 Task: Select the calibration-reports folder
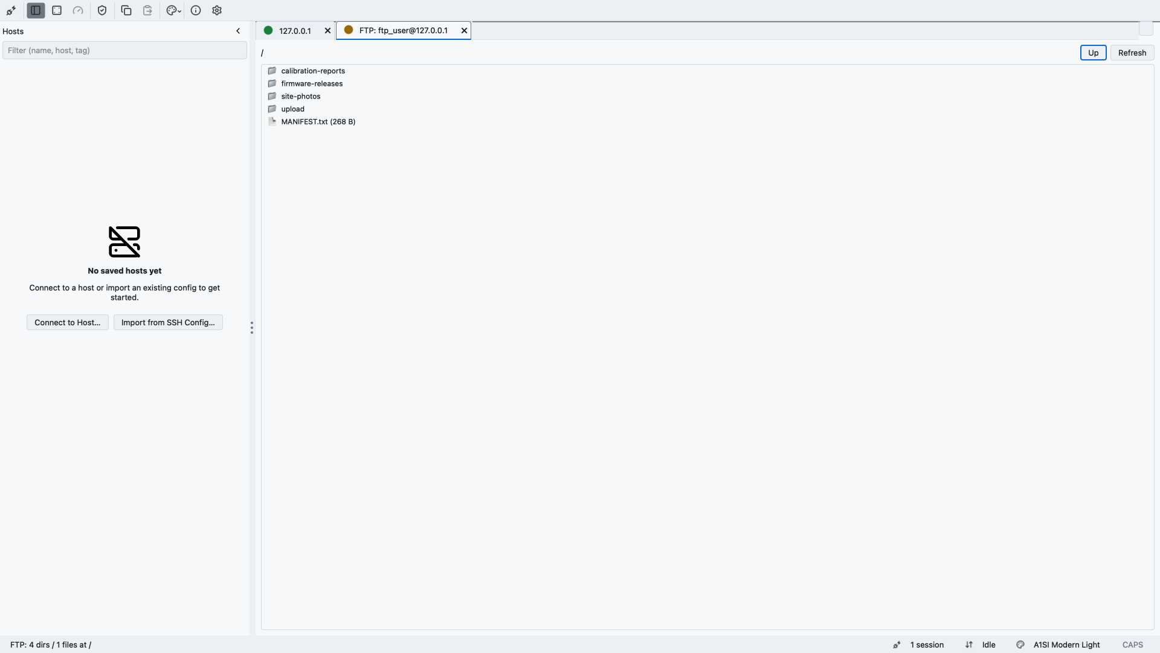pos(313,71)
